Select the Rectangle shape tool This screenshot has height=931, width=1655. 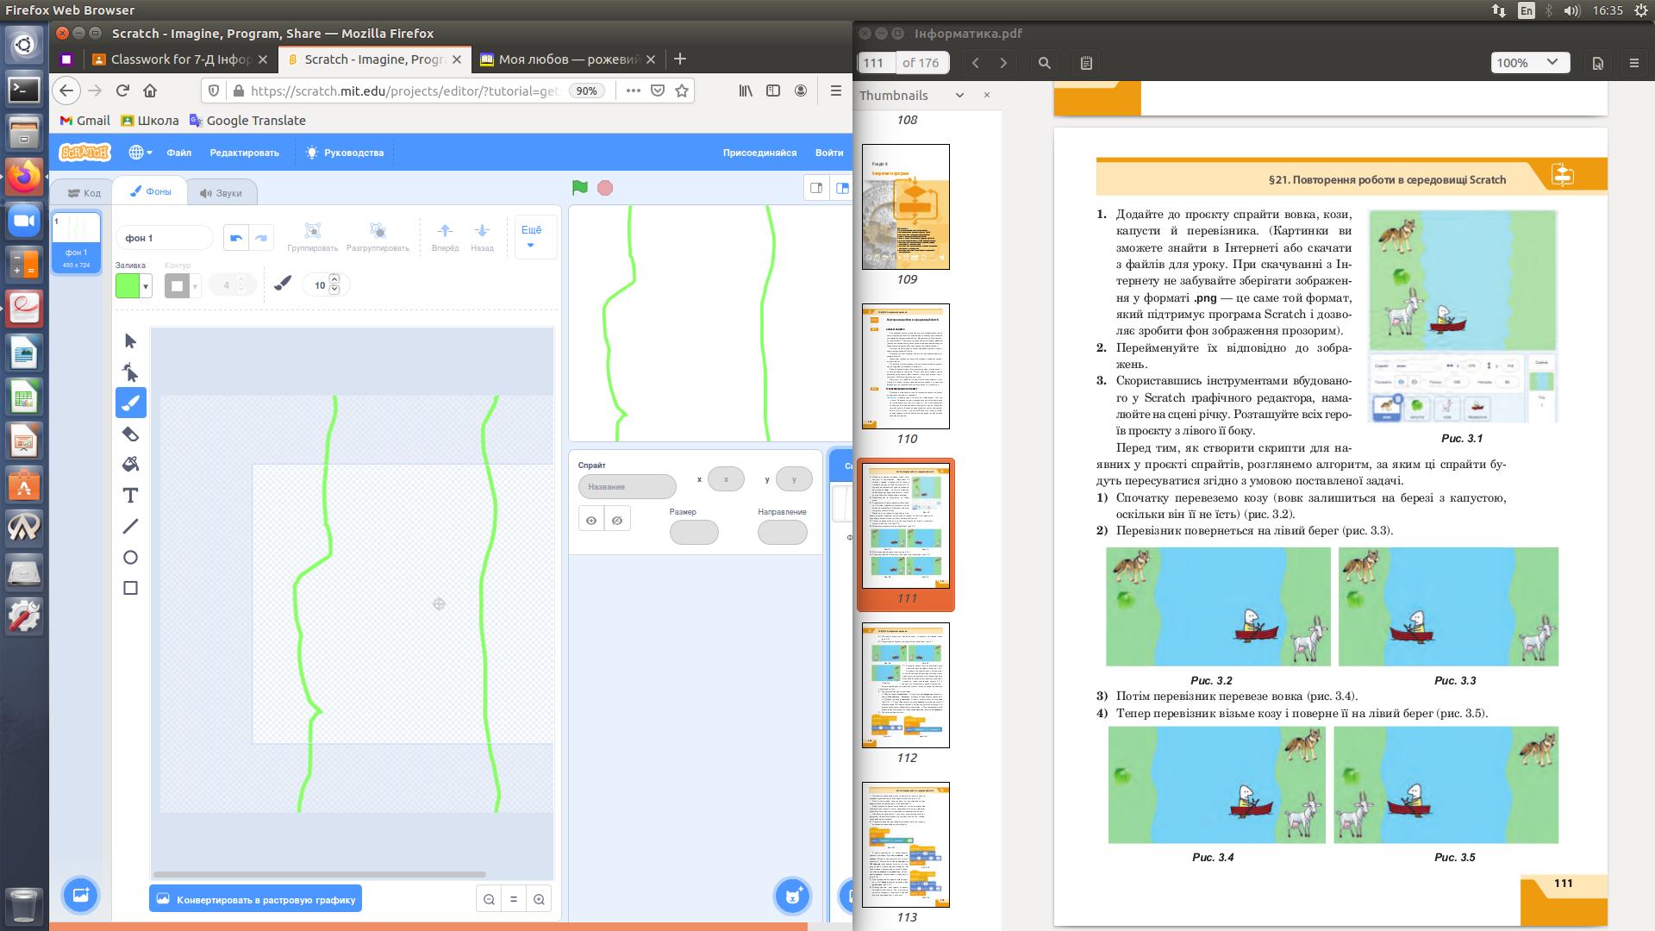pos(130,589)
